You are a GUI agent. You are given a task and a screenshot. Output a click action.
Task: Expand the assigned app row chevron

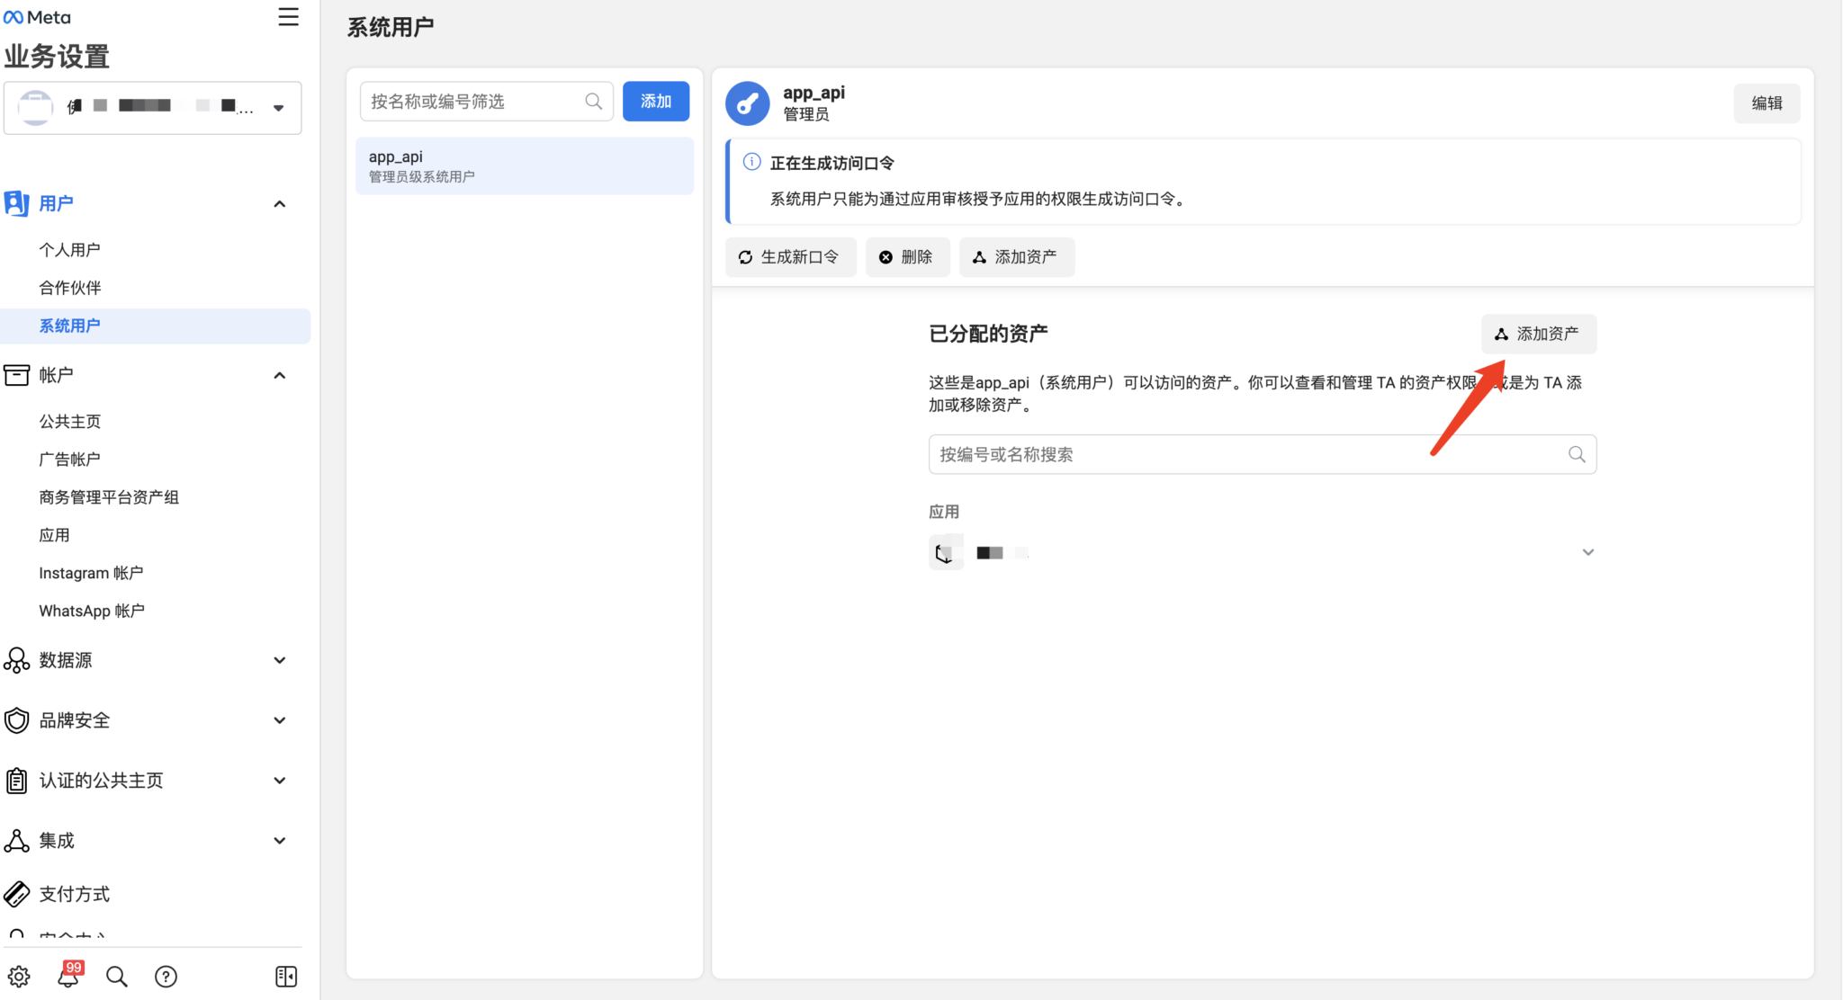click(x=1587, y=552)
